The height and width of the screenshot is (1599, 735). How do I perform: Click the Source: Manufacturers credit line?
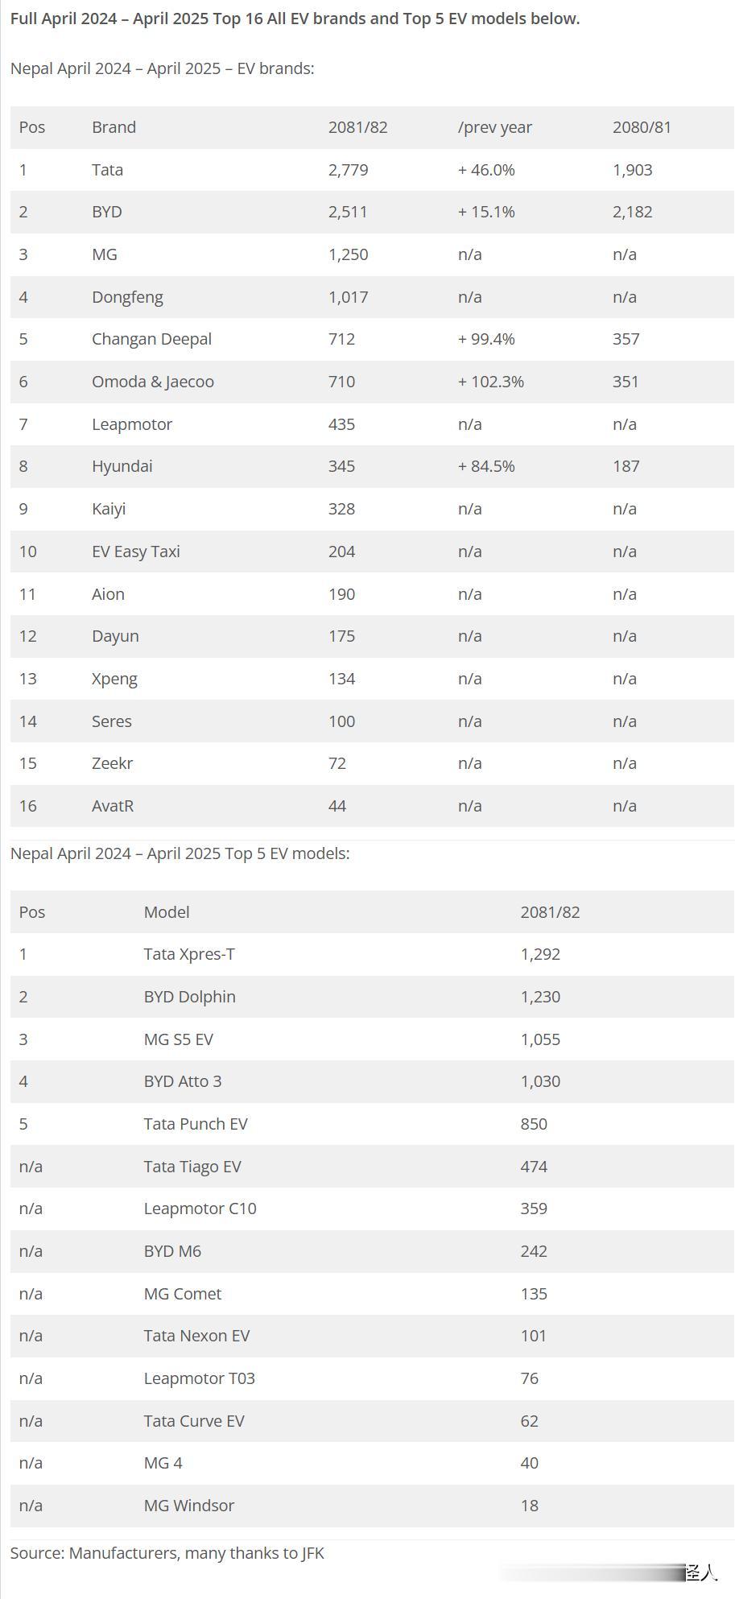pyautogui.click(x=167, y=1553)
